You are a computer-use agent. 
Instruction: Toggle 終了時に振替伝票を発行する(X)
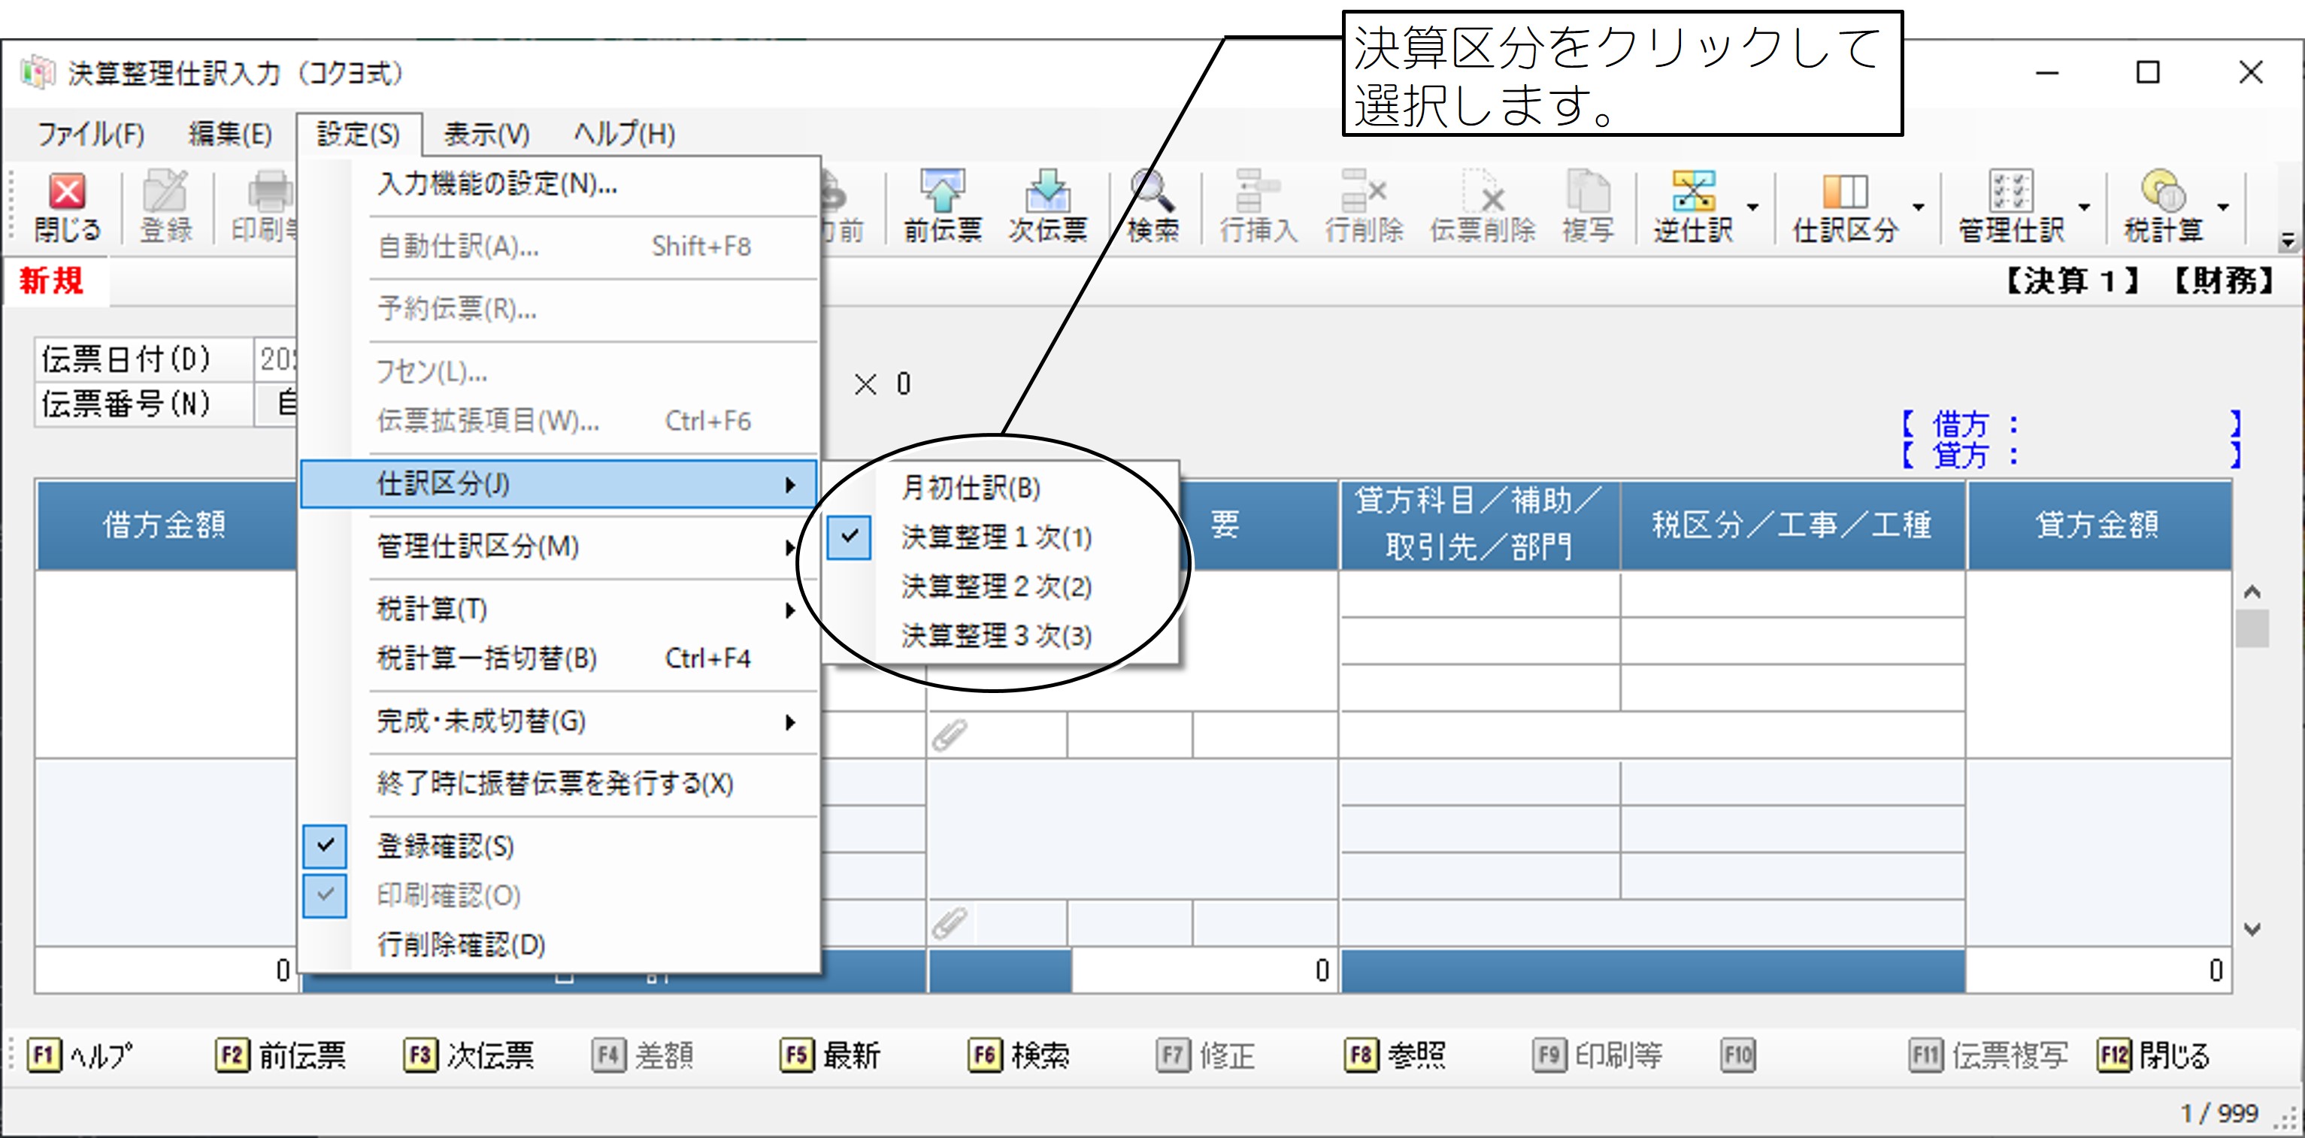[x=559, y=784]
